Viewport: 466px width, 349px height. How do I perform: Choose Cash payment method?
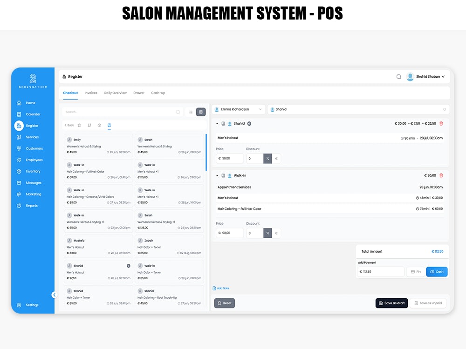(437, 272)
